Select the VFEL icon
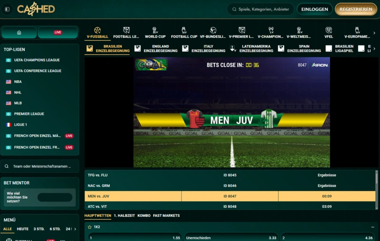 329,30
